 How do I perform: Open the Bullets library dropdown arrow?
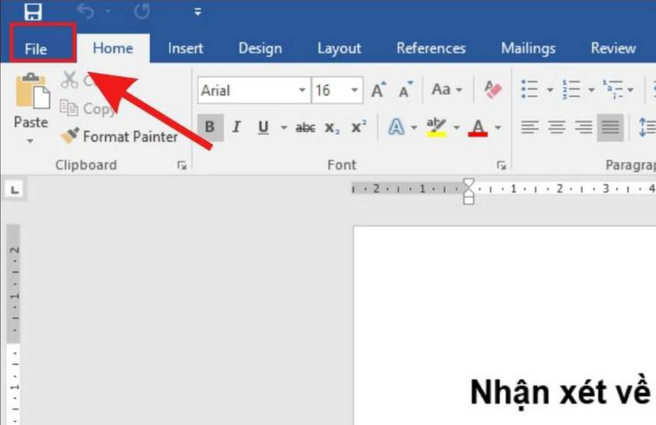(x=550, y=90)
